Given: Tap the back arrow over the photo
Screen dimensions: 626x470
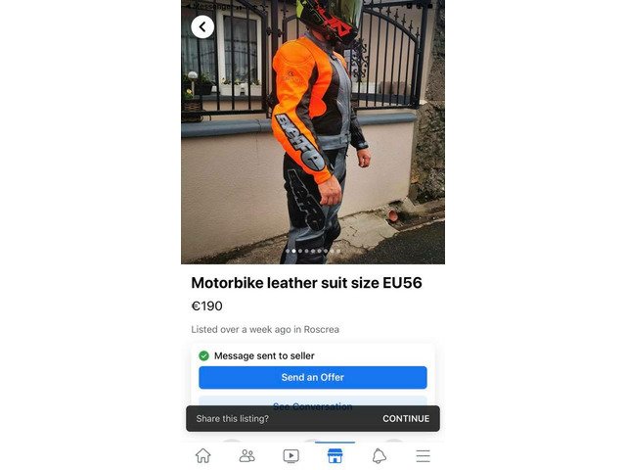Looking at the screenshot, I should 202,27.
